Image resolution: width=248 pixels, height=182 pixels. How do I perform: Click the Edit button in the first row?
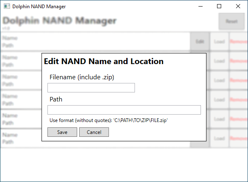click(200, 41)
